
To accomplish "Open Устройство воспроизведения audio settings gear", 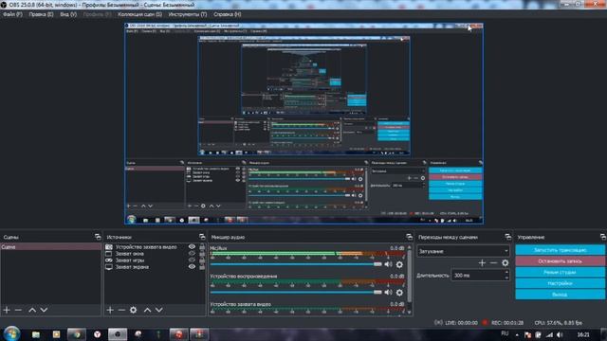I will pyautogui.click(x=399, y=293).
